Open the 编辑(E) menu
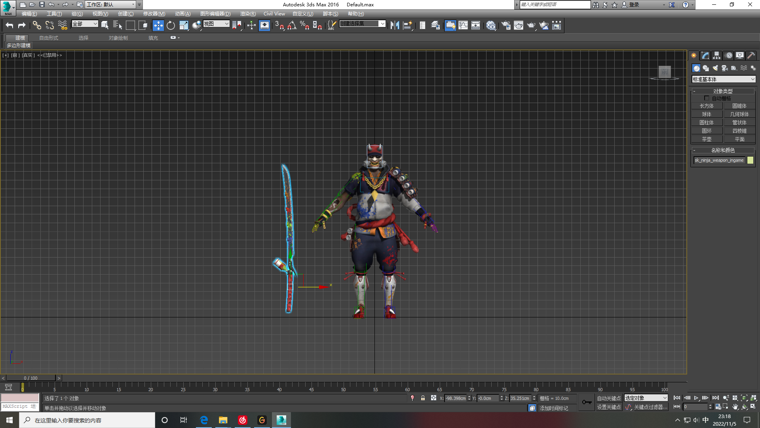 (x=29, y=14)
